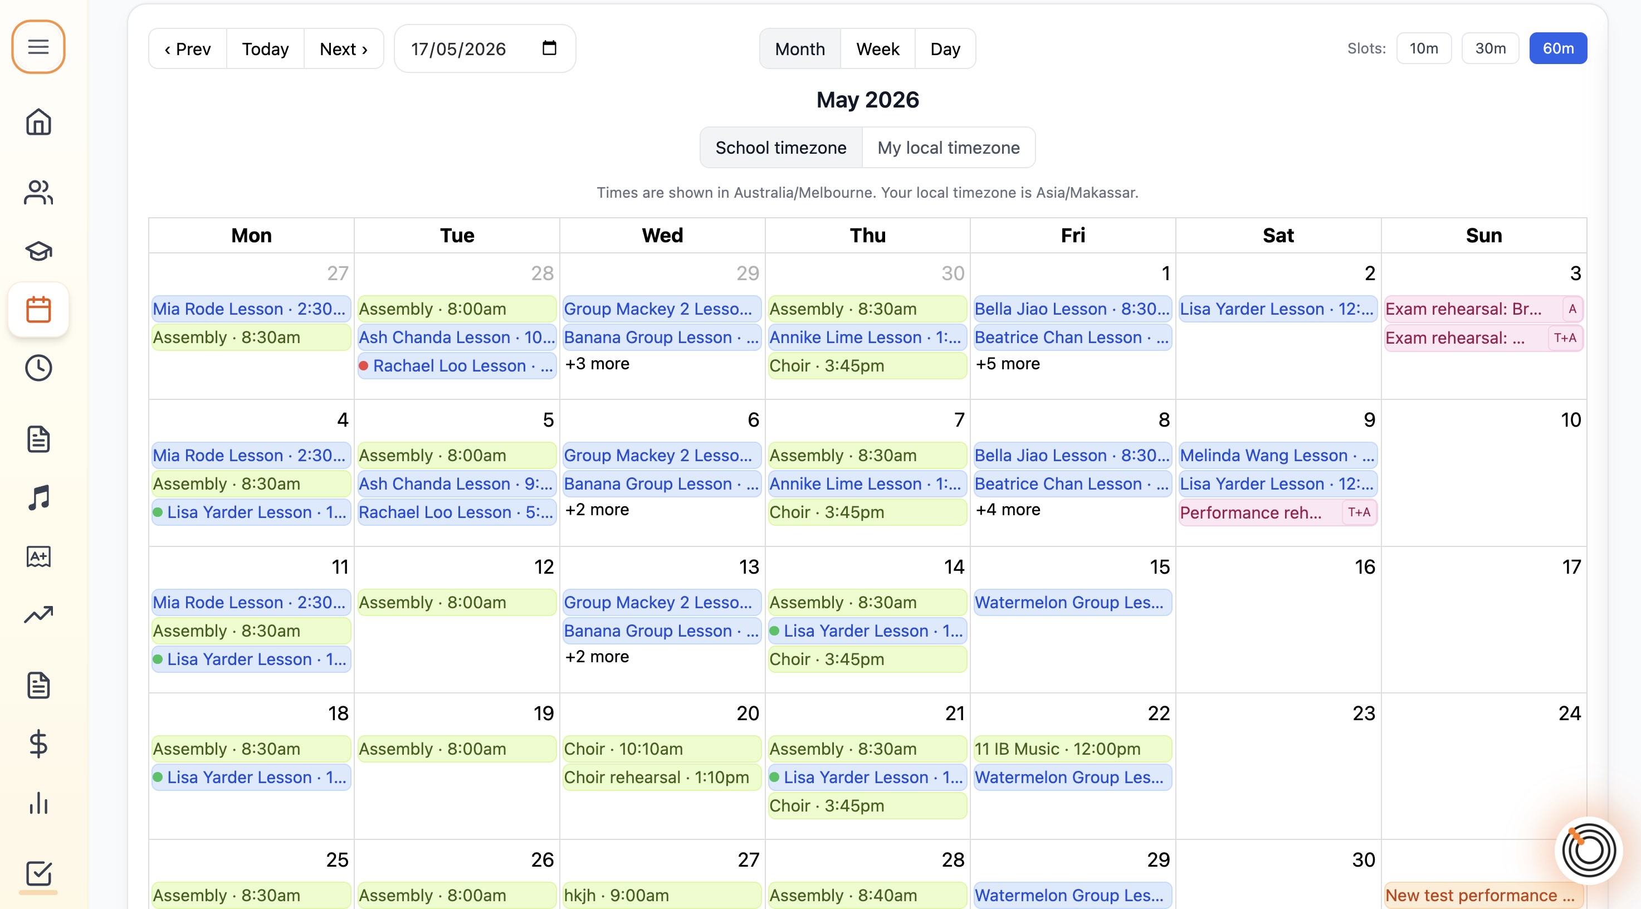Set slots to 30m
The image size is (1641, 909).
coord(1490,48)
